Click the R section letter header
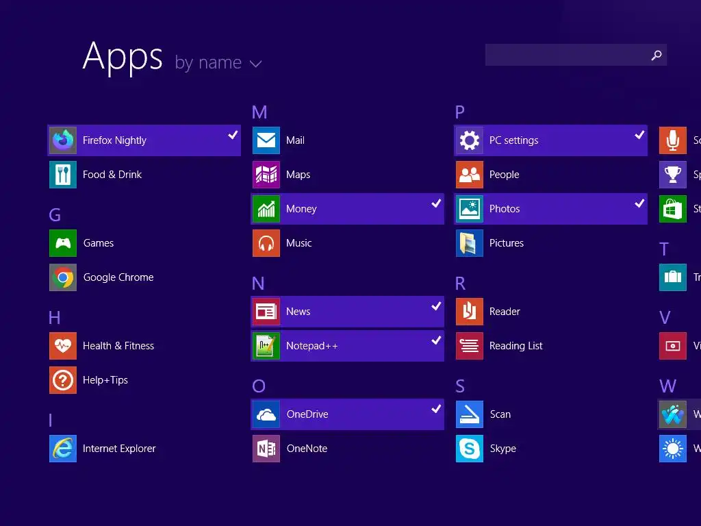The image size is (701, 526). [x=460, y=284]
